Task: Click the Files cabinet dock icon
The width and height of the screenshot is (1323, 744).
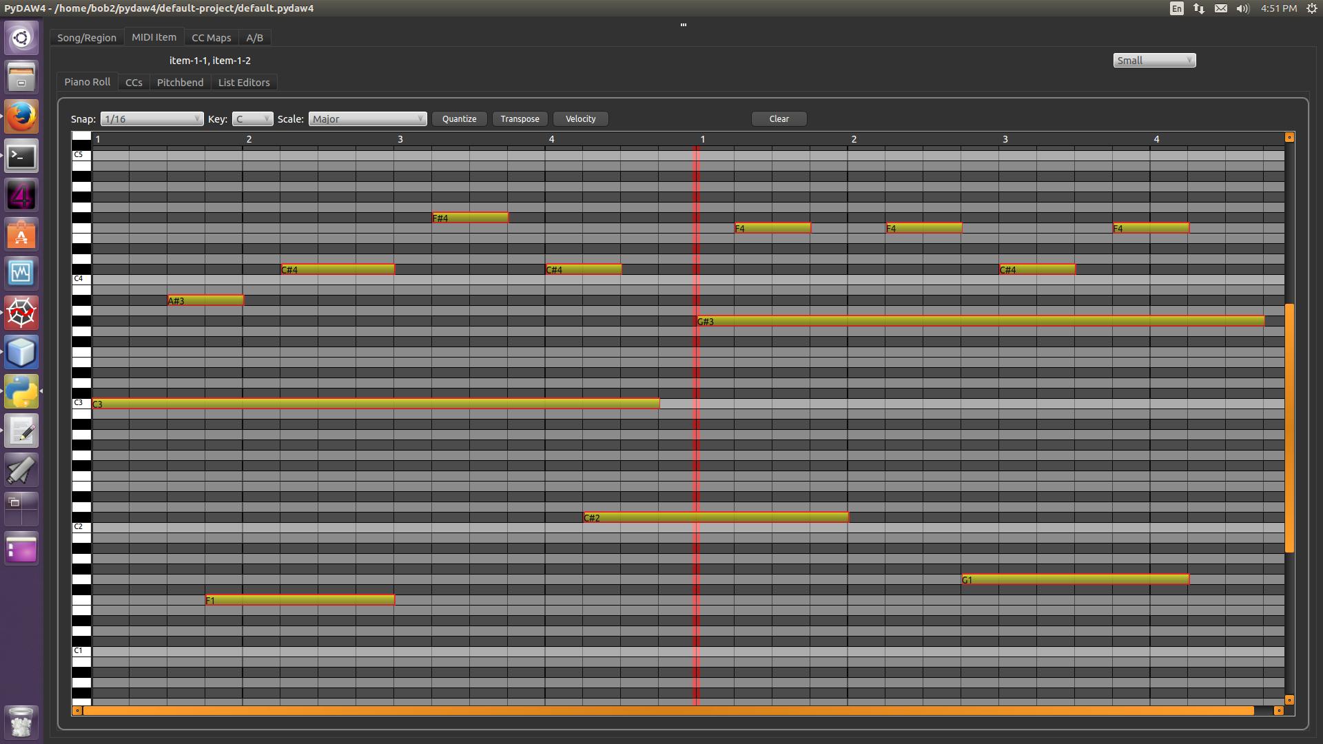Action: 21,76
